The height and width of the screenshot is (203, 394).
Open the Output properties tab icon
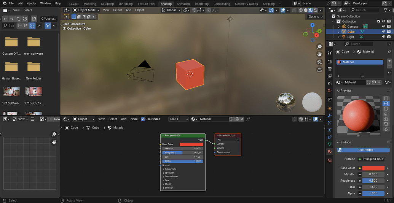(x=330, y=69)
